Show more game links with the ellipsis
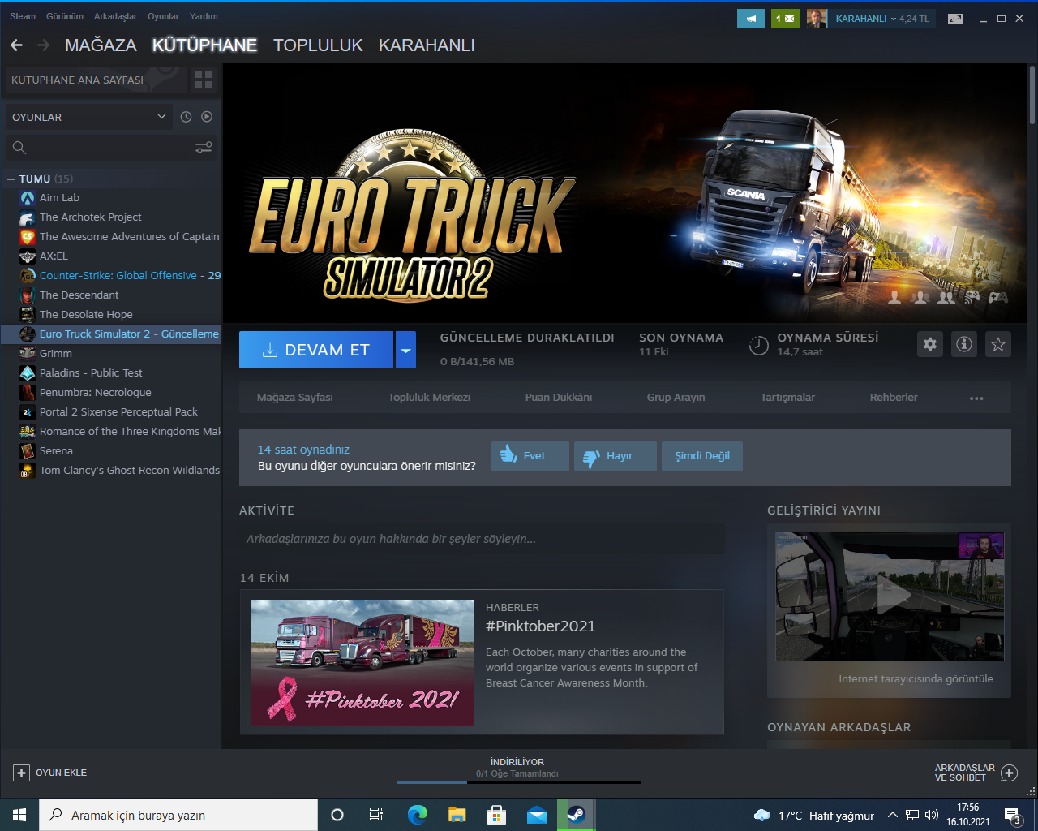Screen dimensions: 1038x831 (976, 398)
